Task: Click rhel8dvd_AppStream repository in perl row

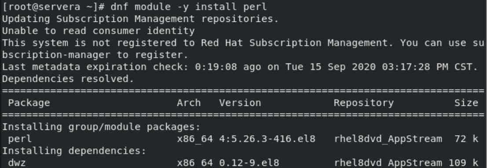Action: [388, 139]
